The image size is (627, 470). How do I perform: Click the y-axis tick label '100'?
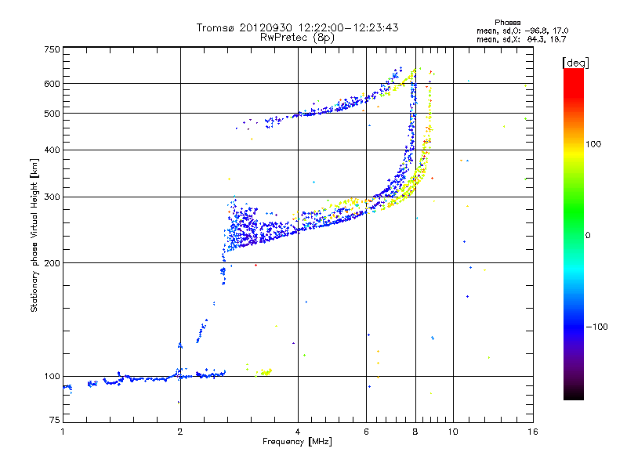click(x=52, y=377)
